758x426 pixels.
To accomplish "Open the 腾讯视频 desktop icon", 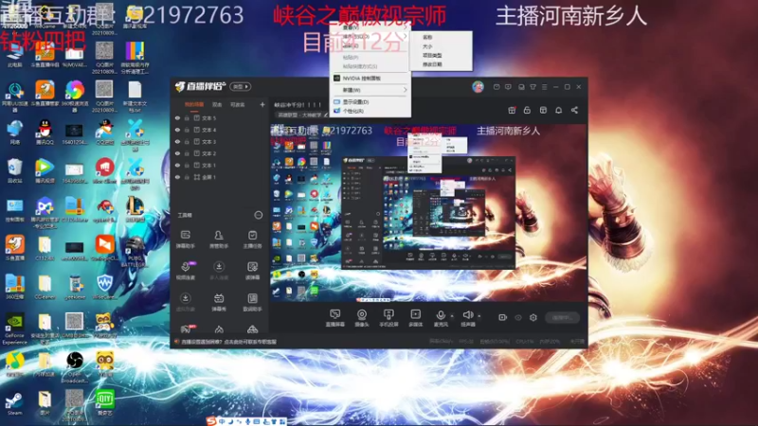I will [45, 171].
